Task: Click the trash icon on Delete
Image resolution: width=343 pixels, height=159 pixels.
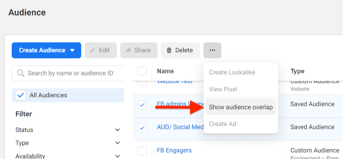Action: 169,50
